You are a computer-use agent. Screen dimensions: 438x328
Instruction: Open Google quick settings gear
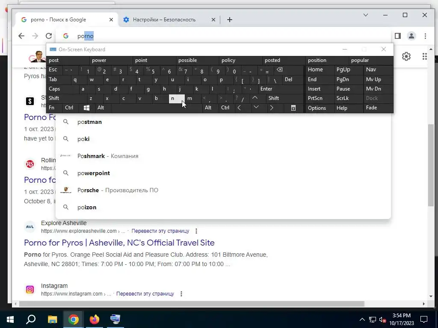click(x=406, y=56)
